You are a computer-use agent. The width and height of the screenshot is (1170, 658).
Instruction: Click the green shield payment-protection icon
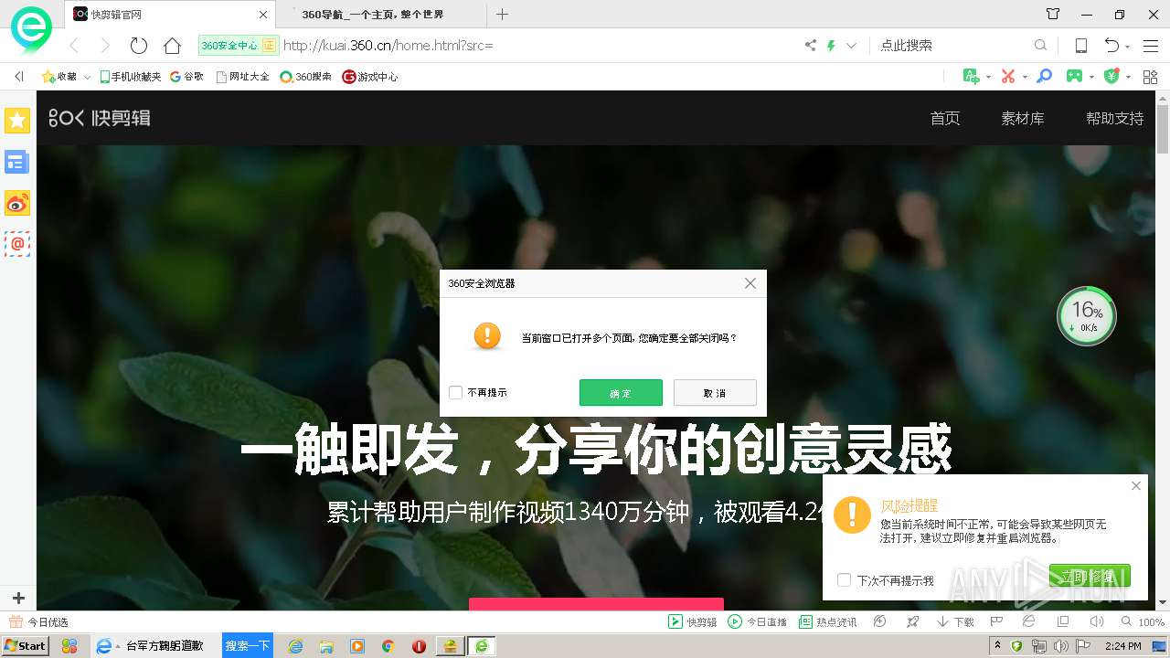pos(1111,77)
